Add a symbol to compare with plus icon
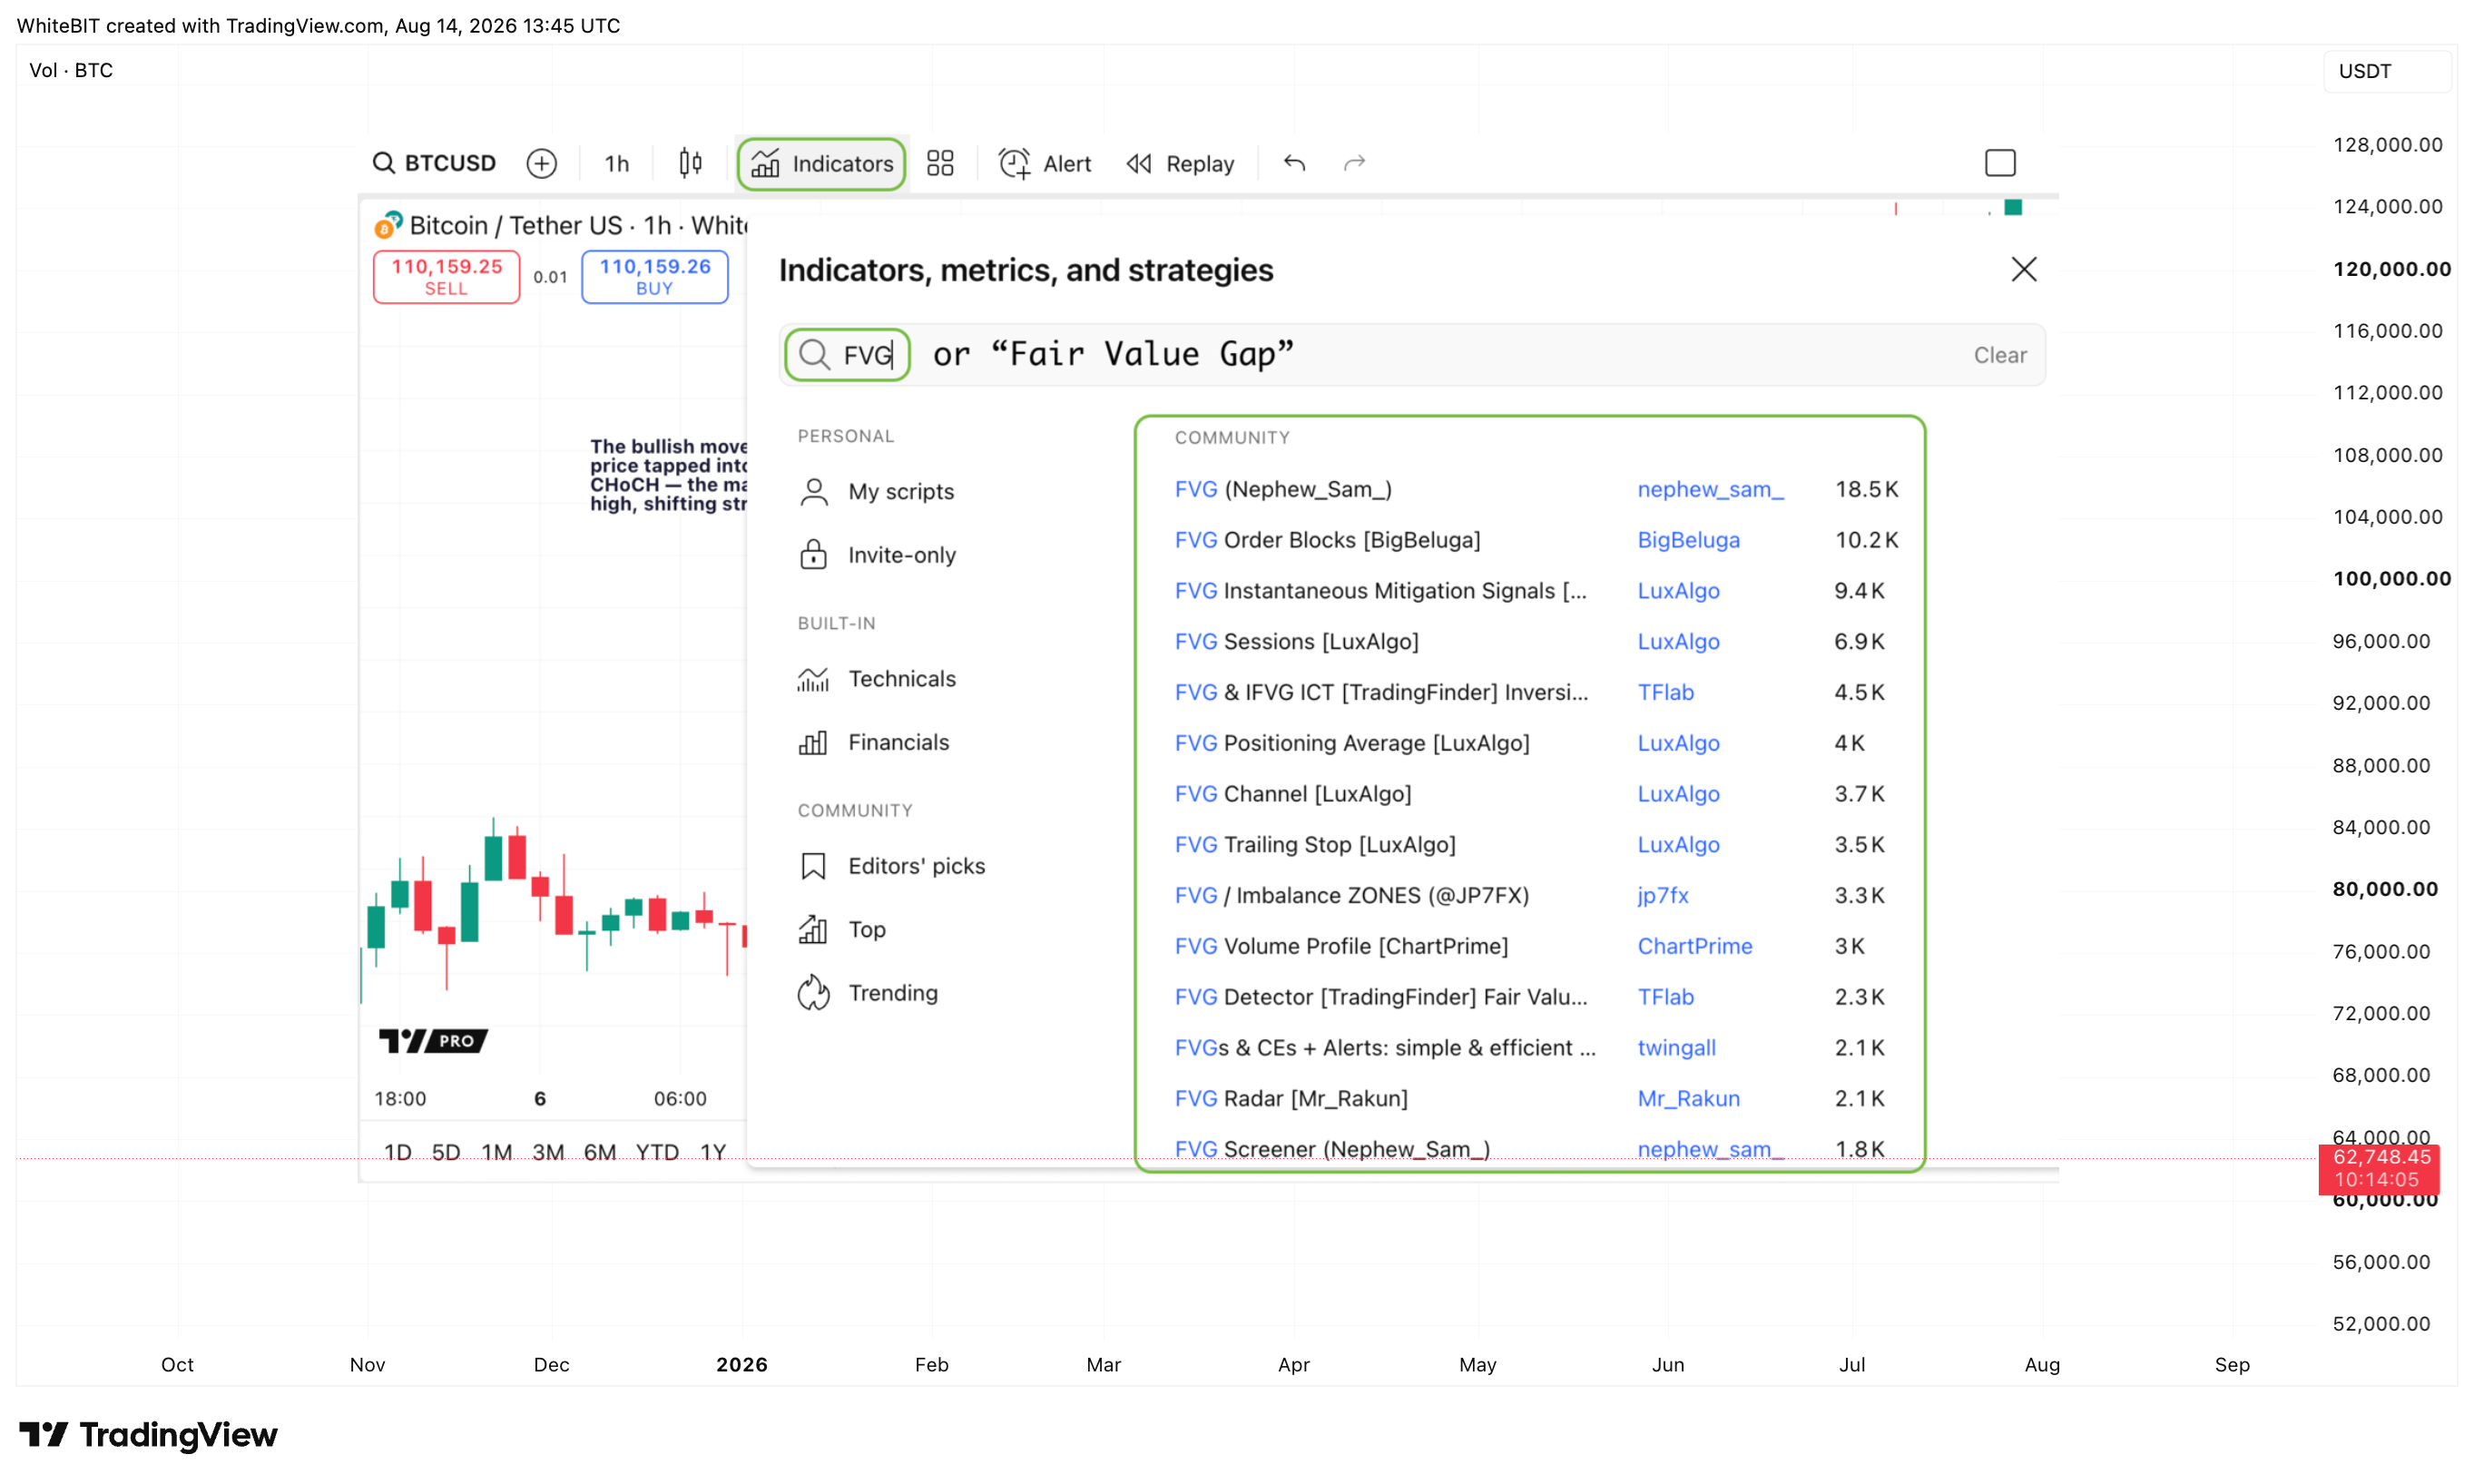 click(542, 163)
